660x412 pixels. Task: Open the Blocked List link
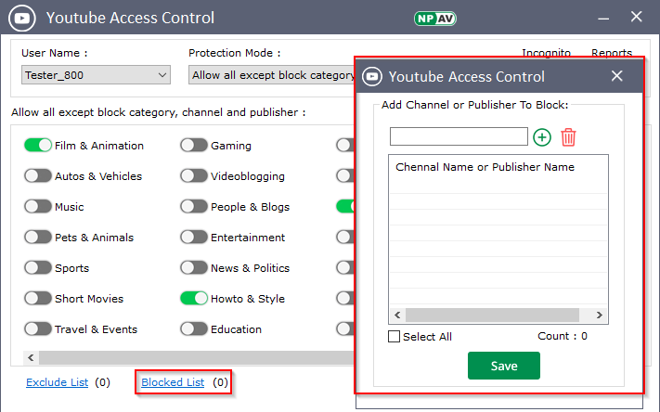(173, 382)
